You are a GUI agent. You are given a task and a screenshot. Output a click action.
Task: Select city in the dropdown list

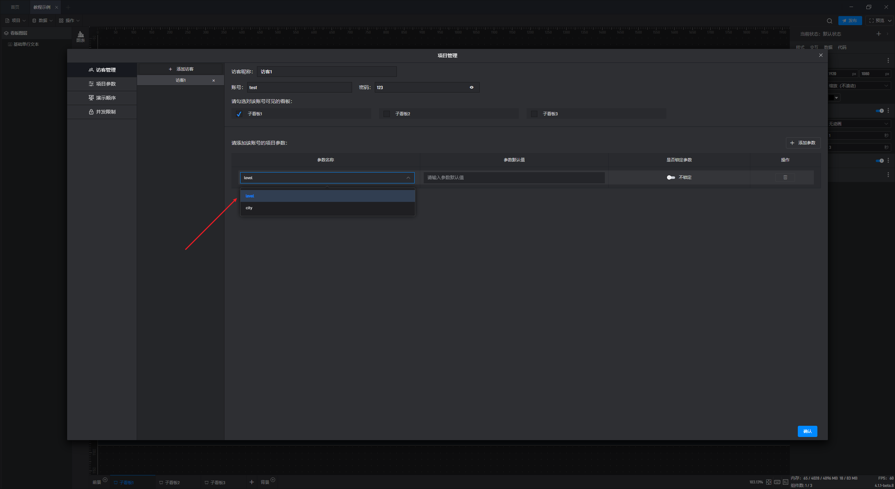coord(328,208)
